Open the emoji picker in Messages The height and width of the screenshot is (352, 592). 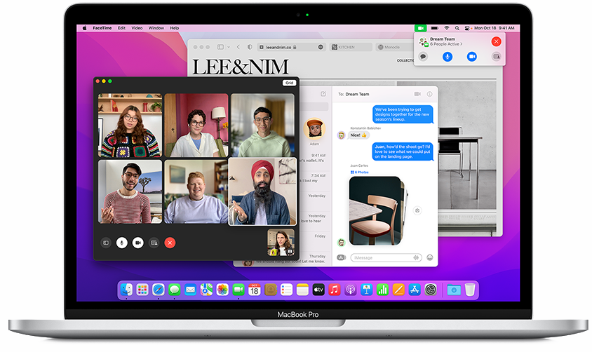point(429,257)
